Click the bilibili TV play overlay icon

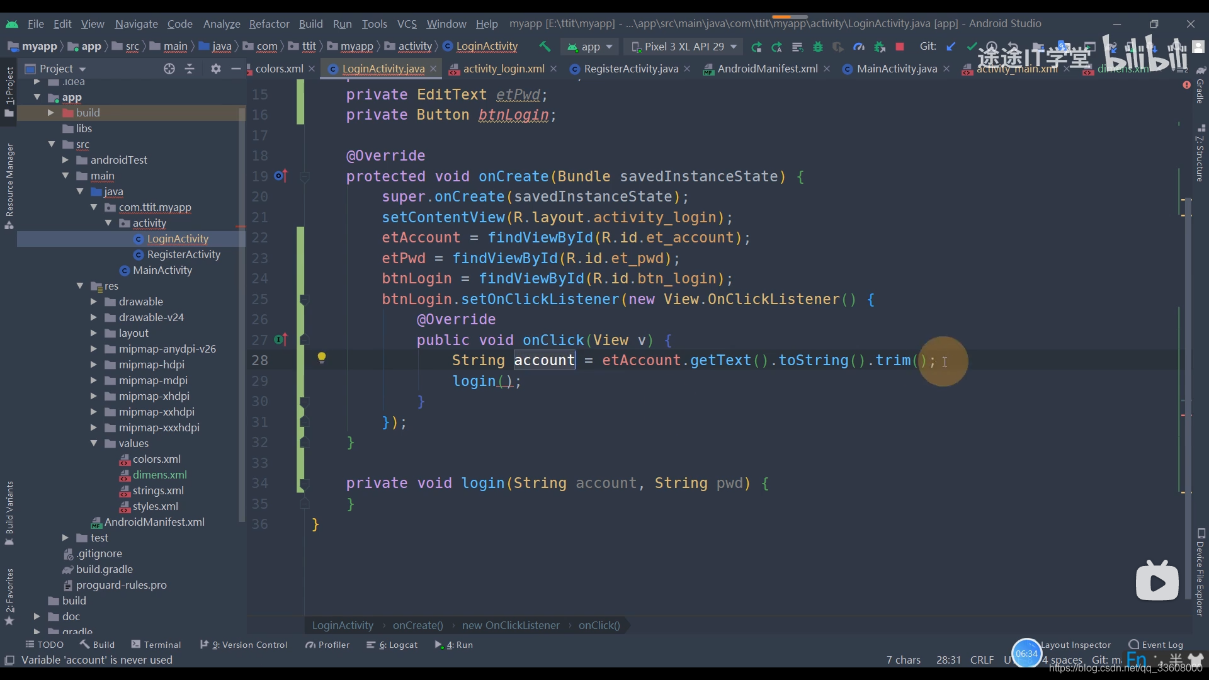click(x=1157, y=581)
